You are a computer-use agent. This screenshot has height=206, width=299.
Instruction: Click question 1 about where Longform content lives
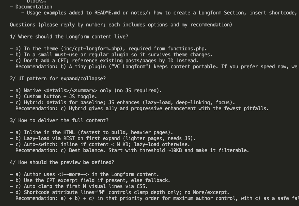click(69, 37)
